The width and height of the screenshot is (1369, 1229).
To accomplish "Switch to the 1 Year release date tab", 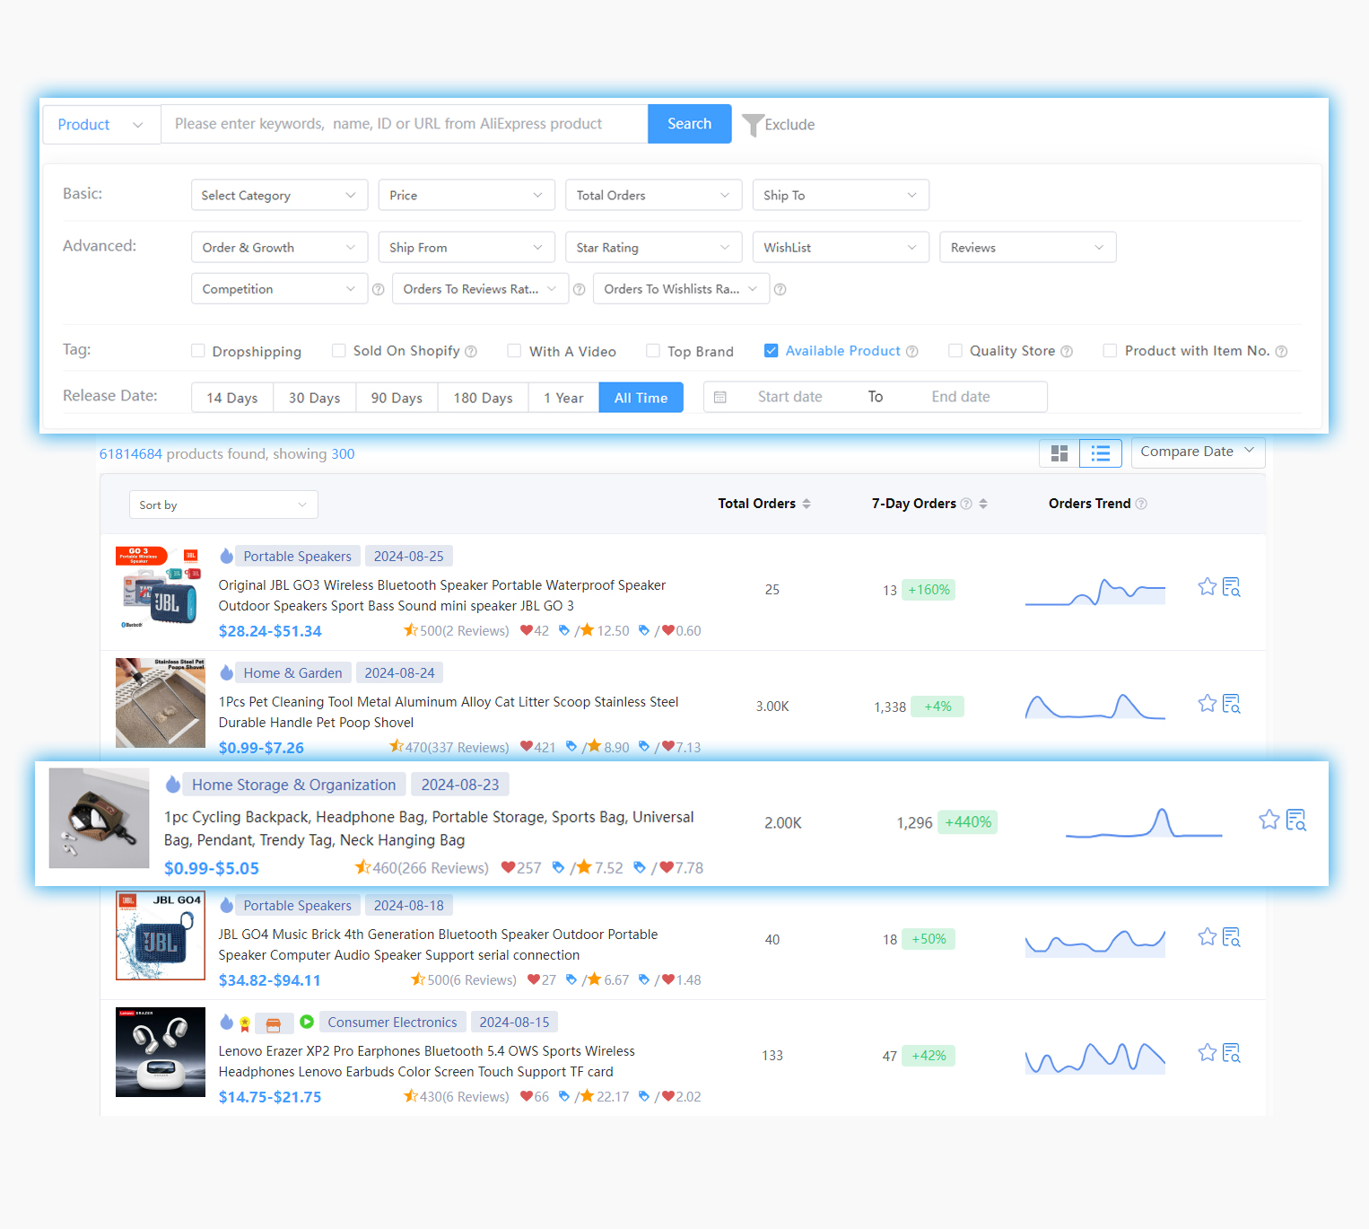I will click(x=563, y=397).
